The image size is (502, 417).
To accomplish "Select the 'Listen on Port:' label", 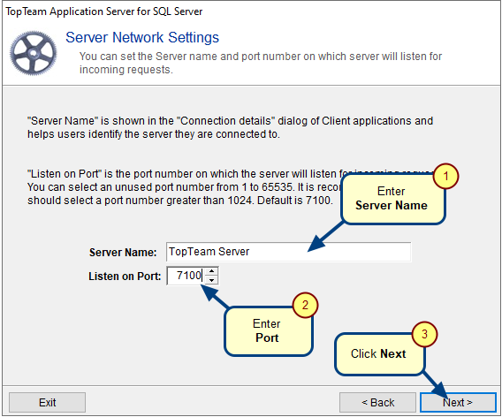I will (x=125, y=277).
